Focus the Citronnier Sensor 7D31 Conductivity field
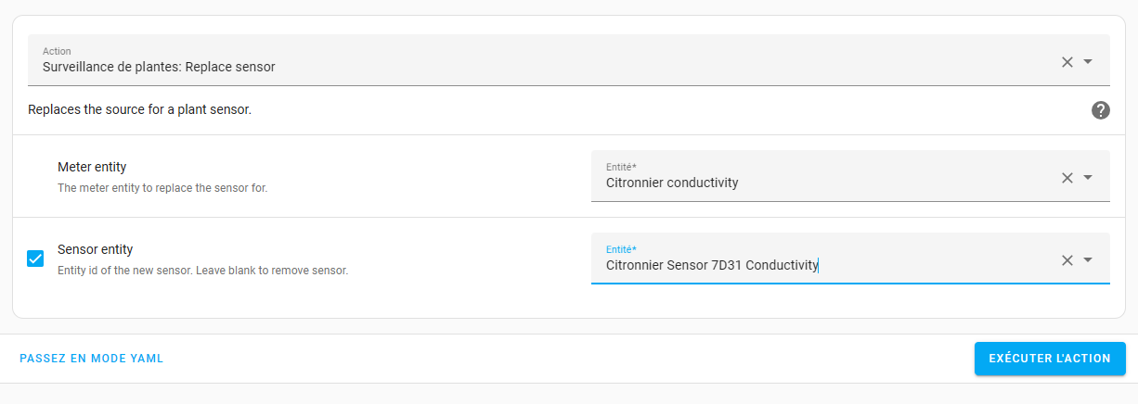Screen dimensions: 1138x404 point(789,265)
